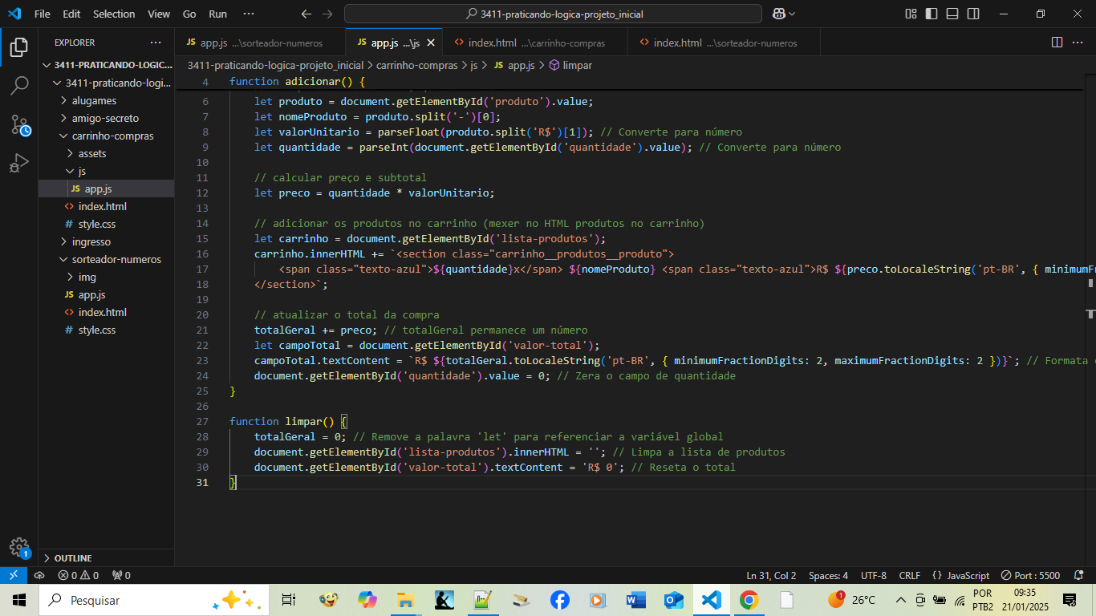Switch to app.js sorteador-numeros tab
The image size is (1096, 616).
click(260, 43)
